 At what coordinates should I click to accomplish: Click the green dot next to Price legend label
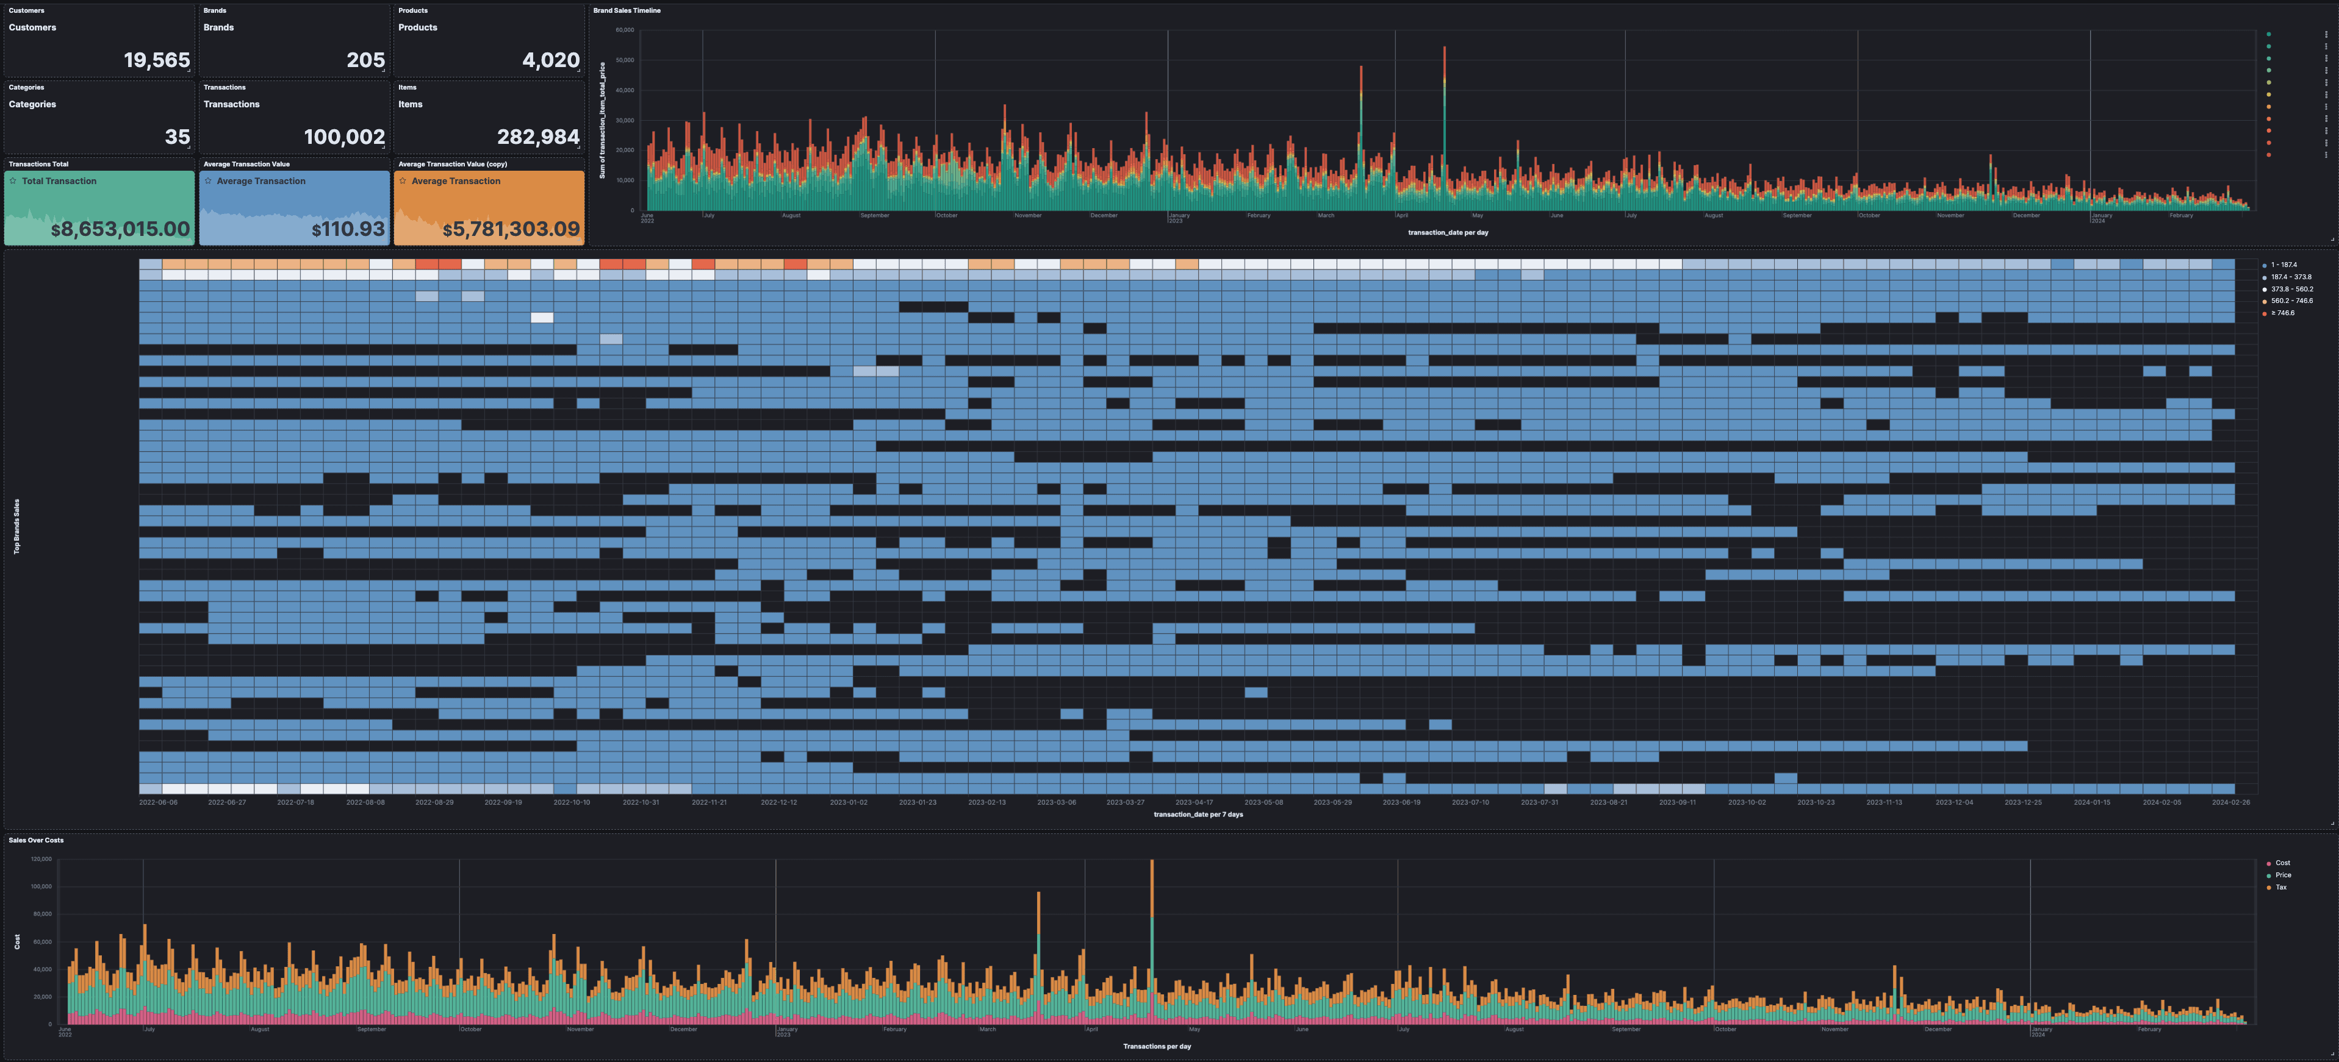(x=2269, y=876)
